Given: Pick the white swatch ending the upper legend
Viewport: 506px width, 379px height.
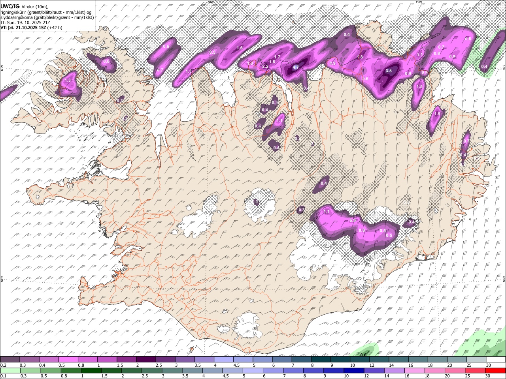Looking at the screenshot, I should (x=495, y=360).
